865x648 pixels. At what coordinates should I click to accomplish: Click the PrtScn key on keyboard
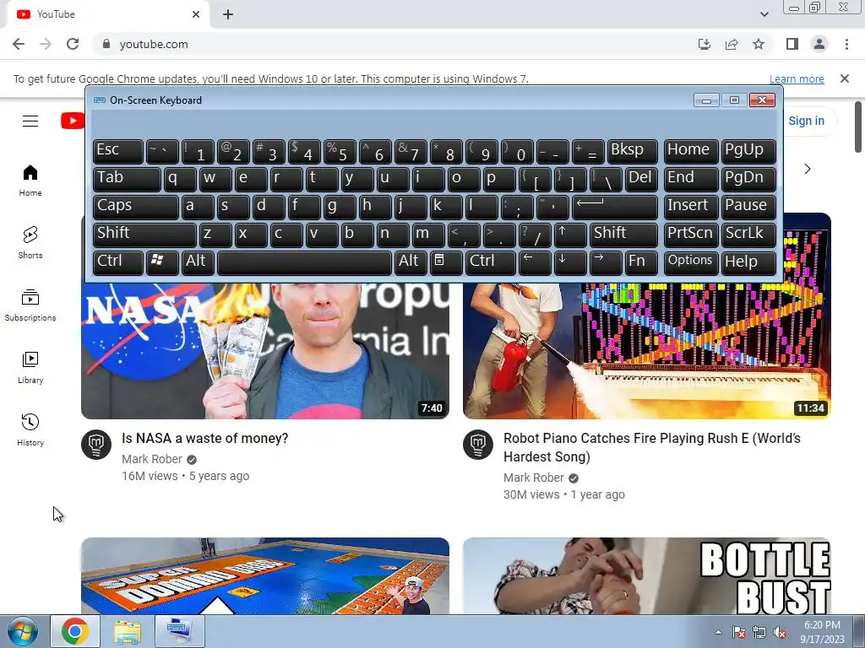point(691,235)
